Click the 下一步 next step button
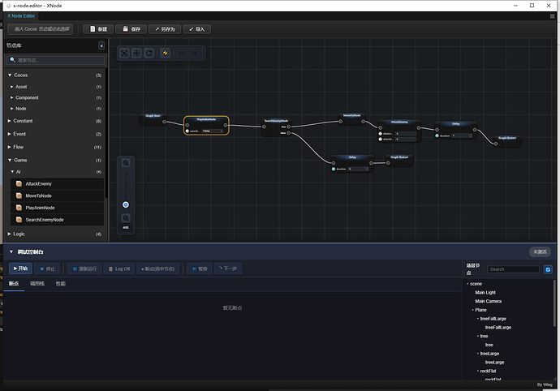The height and width of the screenshot is (391, 560). 228,269
